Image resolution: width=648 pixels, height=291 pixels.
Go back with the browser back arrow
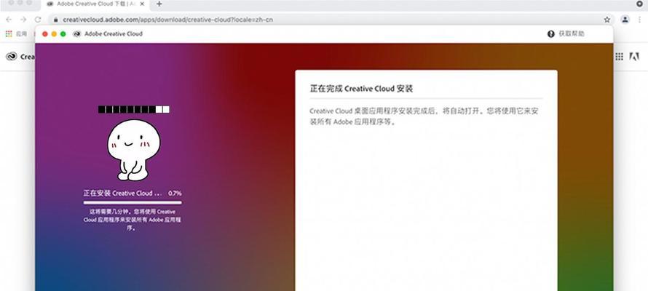[x=9, y=20]
